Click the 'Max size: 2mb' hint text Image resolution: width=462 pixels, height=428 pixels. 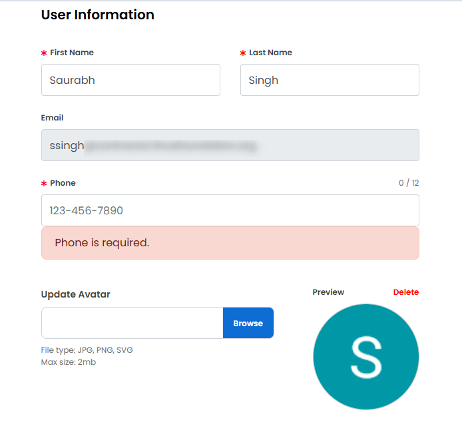point(69,362)
